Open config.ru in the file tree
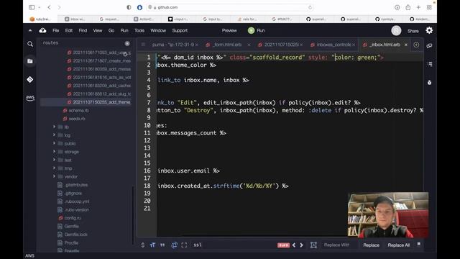Image resolution: width=460 pixels, height=259 pixels. (73, 218)
